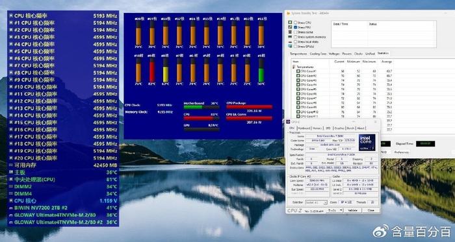Click the Stress GPU(s) monitor icon
Screen dimensions: 455x242
pos(290,46)
